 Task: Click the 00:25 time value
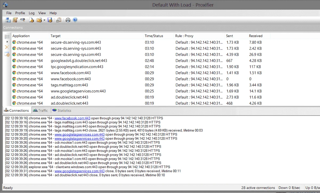point(149,91)
